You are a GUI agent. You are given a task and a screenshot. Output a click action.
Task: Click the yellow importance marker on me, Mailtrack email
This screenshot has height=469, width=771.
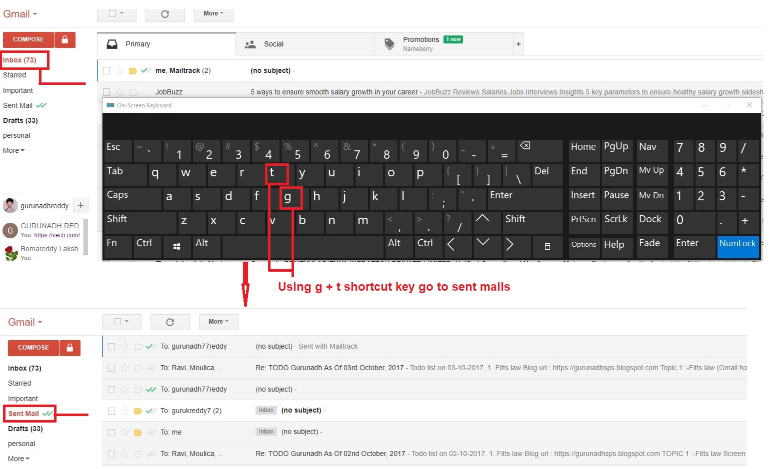(132, 70)
